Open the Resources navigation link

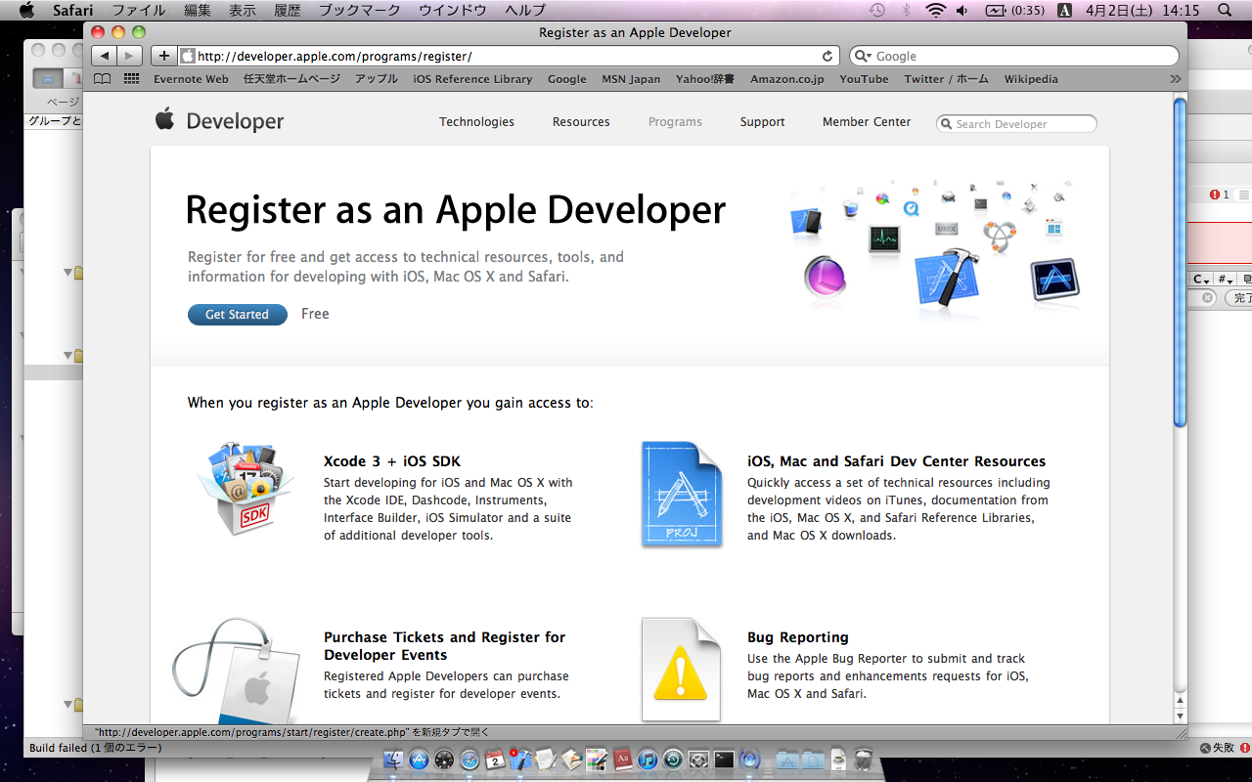[x=581, y=122]
